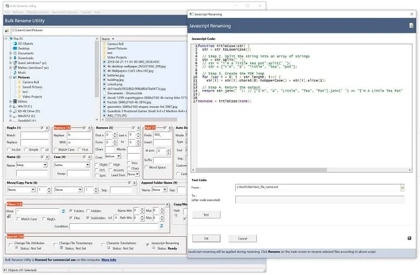This screenshot has width=420, height=275.
Task: Open the Change File Timestamps settings icon
Action: (61, 248)
